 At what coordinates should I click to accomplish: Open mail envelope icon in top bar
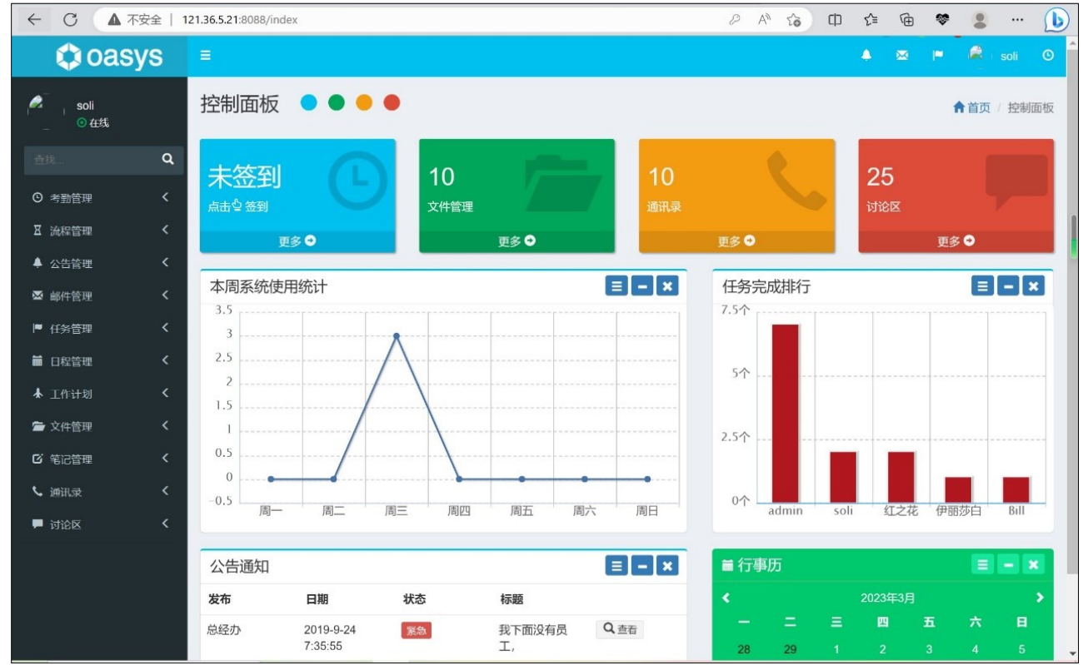(901, 56)
